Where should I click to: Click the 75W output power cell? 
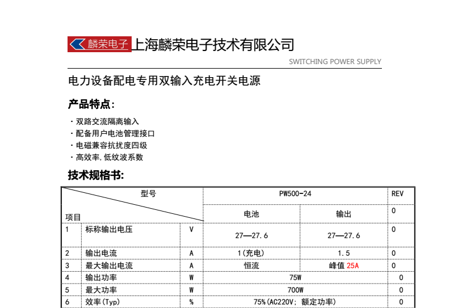tap(295, 277)
